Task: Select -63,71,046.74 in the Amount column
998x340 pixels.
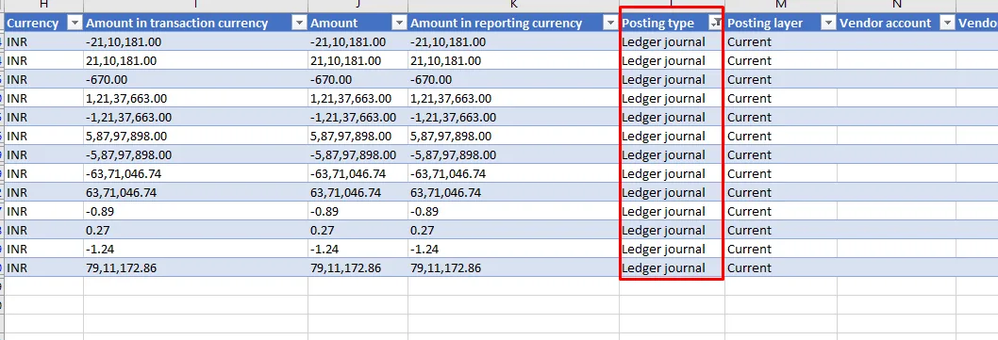Action: (x=358, y=173)
